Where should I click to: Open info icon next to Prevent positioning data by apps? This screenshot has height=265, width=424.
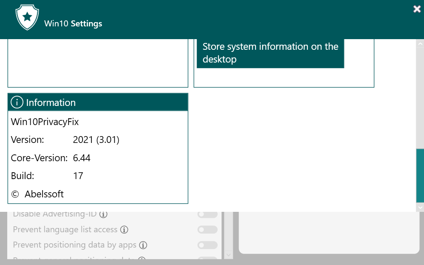point(143,245)
